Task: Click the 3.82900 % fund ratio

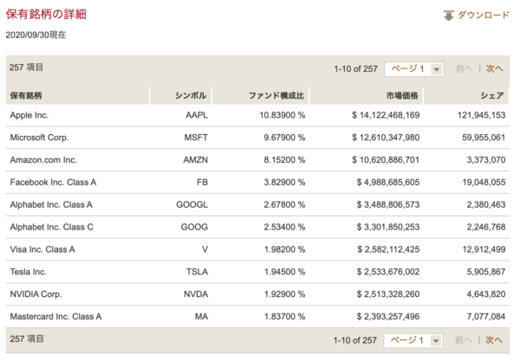Action: pyautogui.click(x=284, y=182)
